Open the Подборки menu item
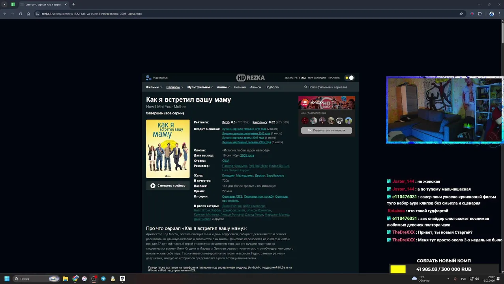 pos(272,87)
